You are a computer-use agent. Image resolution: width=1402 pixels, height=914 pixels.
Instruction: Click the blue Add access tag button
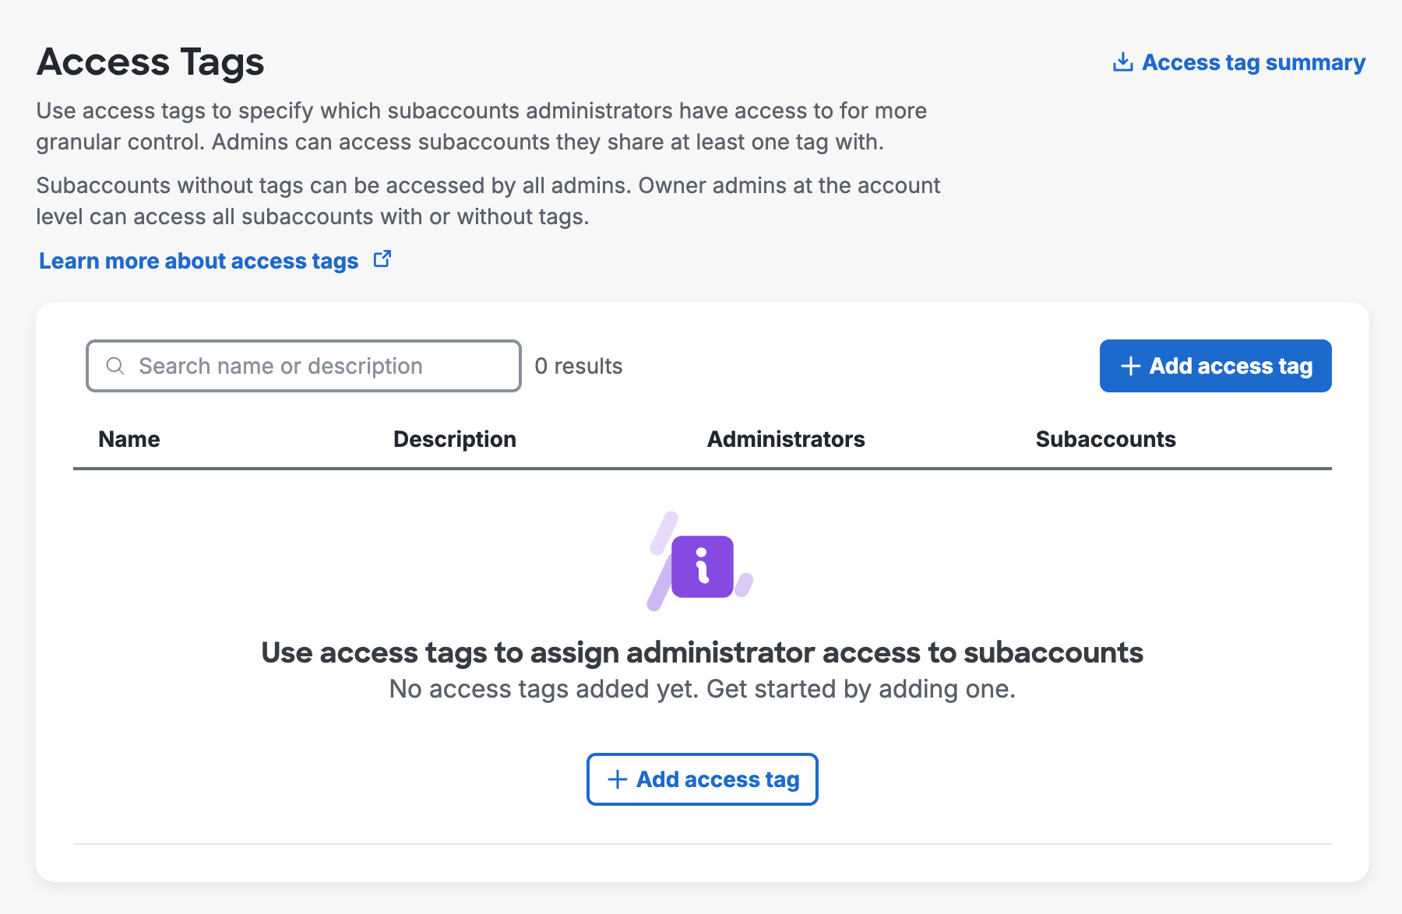1215,366
